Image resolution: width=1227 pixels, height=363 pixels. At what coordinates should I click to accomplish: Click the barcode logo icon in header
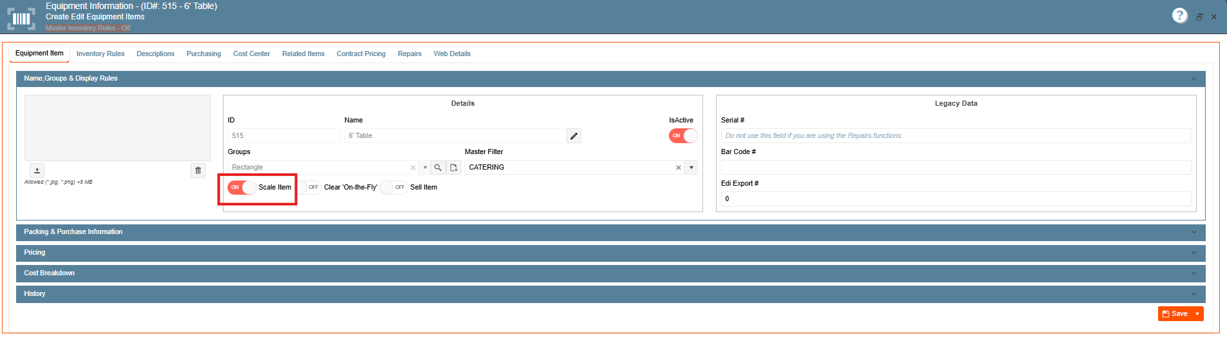pyautogui.click(x=21, y=18)
